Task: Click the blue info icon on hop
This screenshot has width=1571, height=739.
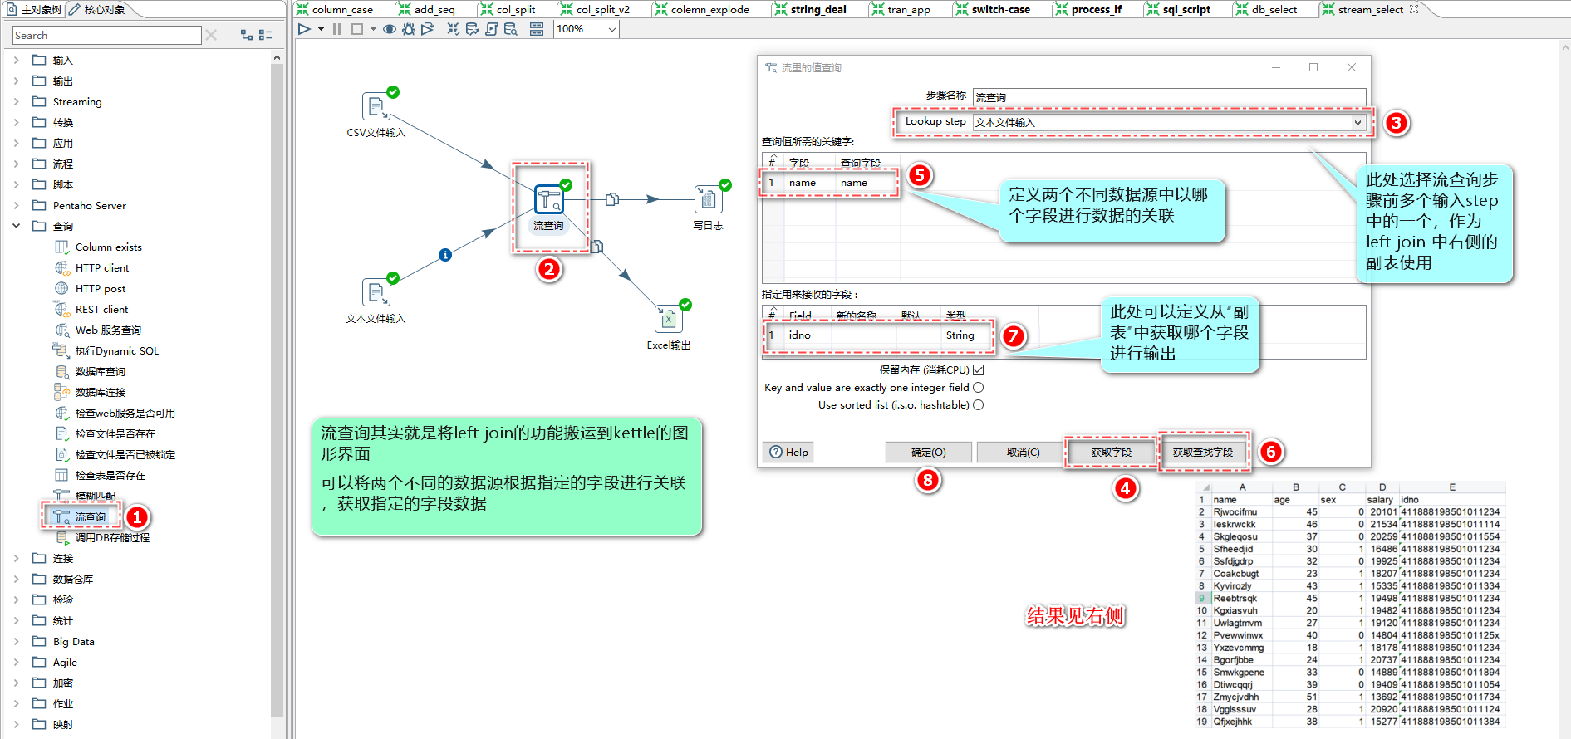Action: point(445,255)
